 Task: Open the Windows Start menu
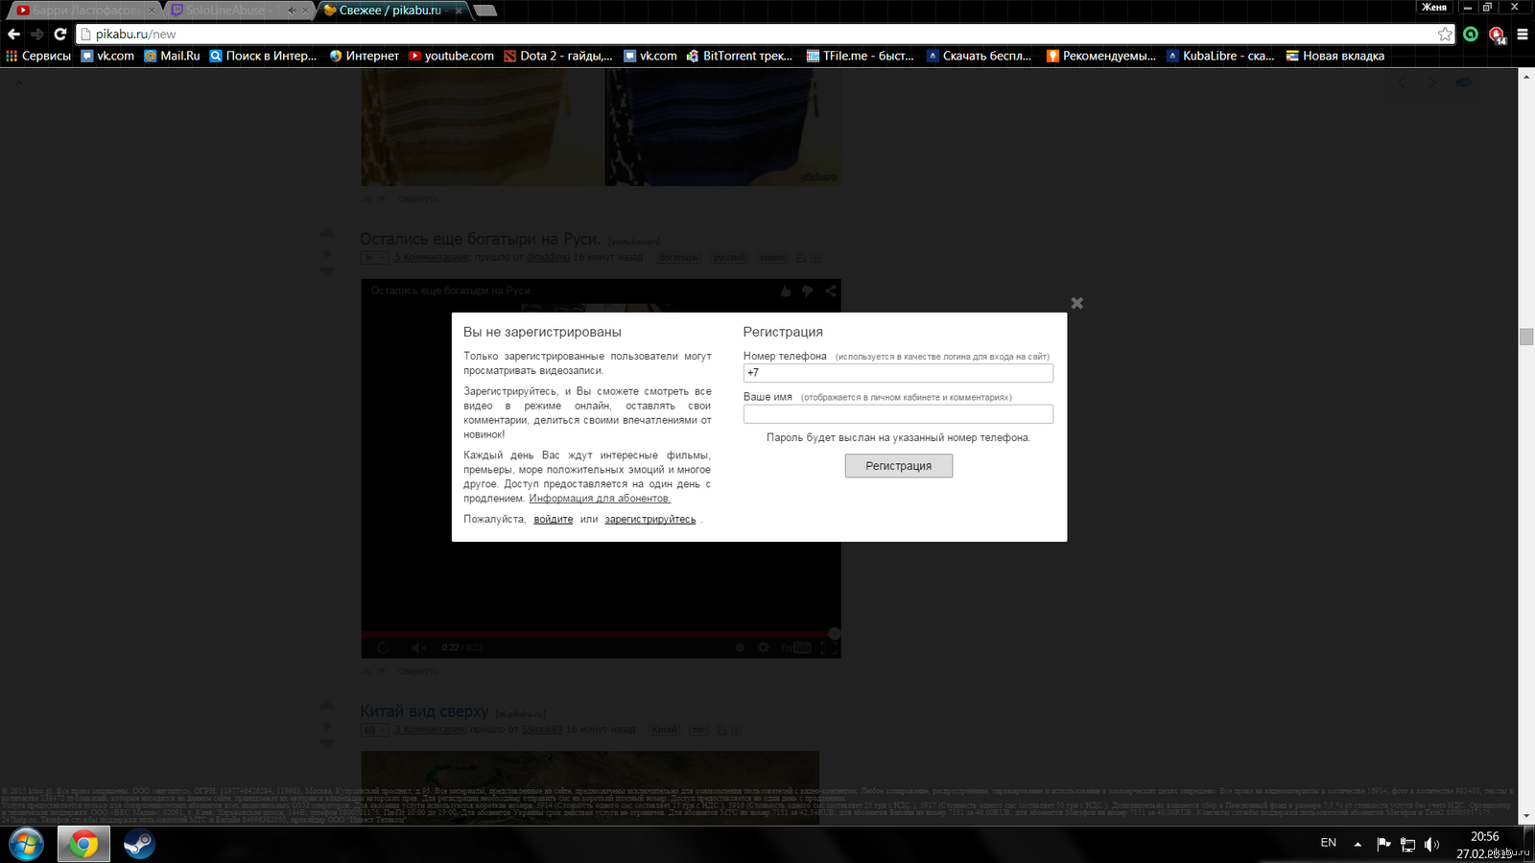pos(26,844)
